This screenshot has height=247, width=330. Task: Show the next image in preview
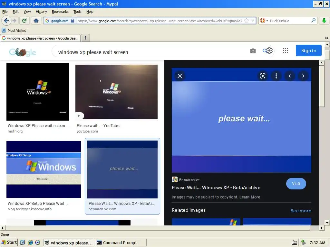point(303,76)
